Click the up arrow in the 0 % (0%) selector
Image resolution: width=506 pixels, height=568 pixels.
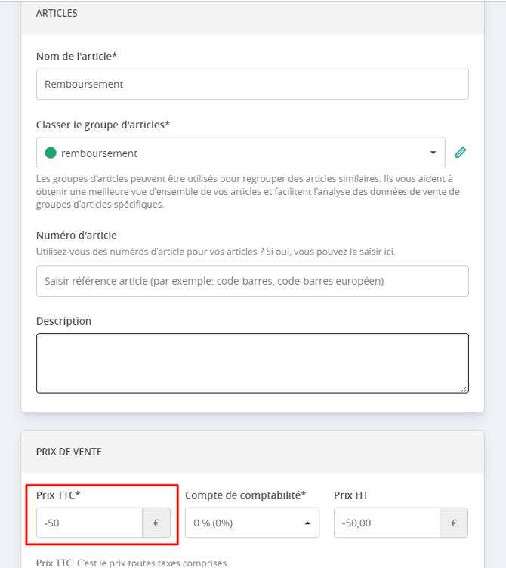(307, 523)
